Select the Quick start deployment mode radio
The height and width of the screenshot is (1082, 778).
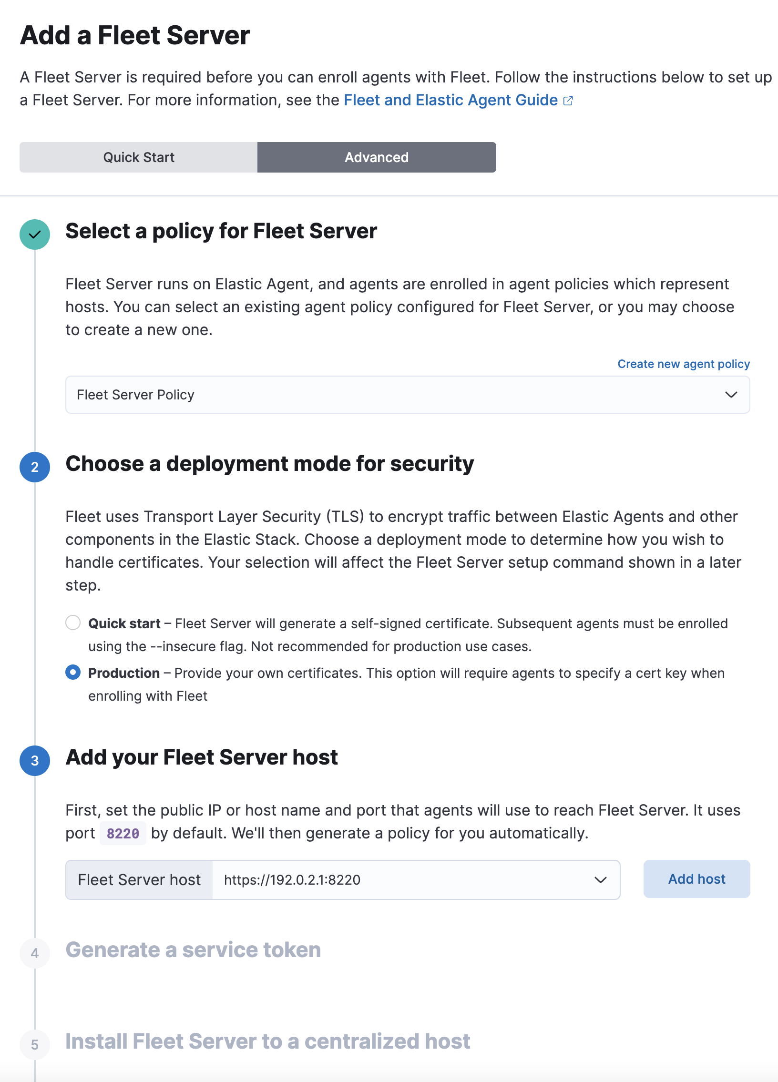coord(72,623)
